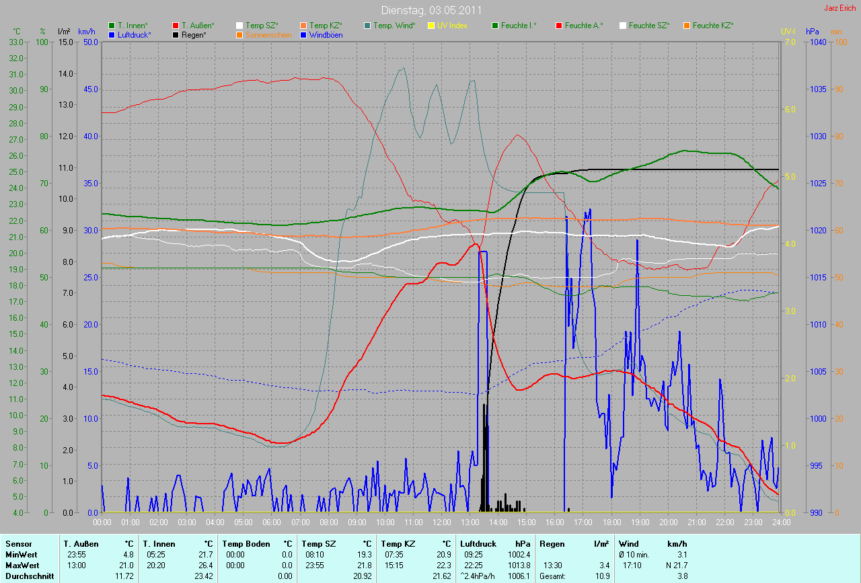Viewport: 861px width, 583px height.
Task: Click the 'MaxWert' row label
Action: 22,566
